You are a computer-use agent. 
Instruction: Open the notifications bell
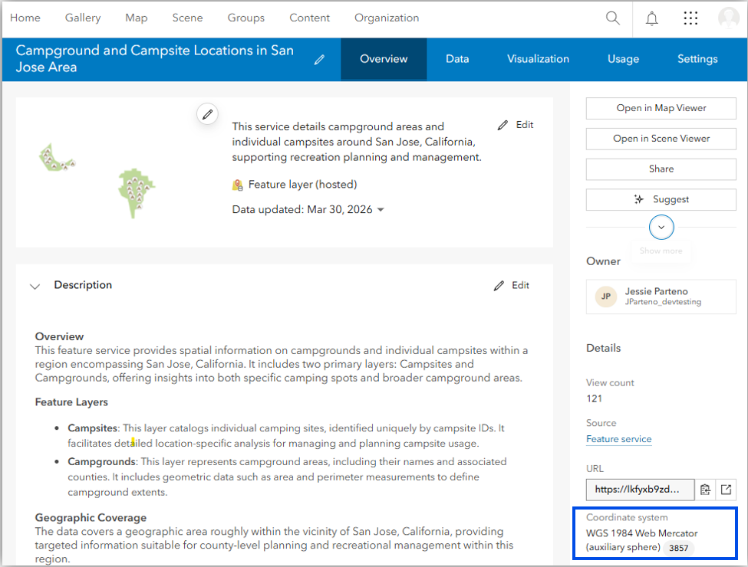[651, 18]
